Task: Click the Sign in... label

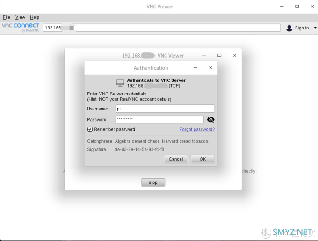Action: pyautogui.click(x=303, y=28)
